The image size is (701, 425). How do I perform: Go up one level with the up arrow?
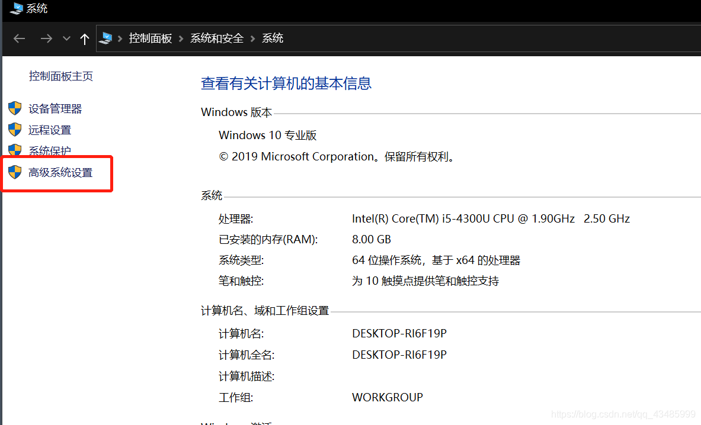click(85, 39)
